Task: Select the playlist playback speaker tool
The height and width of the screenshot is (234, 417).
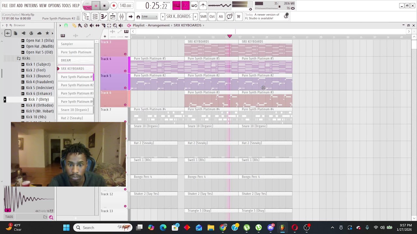Action: pos(121,25)
